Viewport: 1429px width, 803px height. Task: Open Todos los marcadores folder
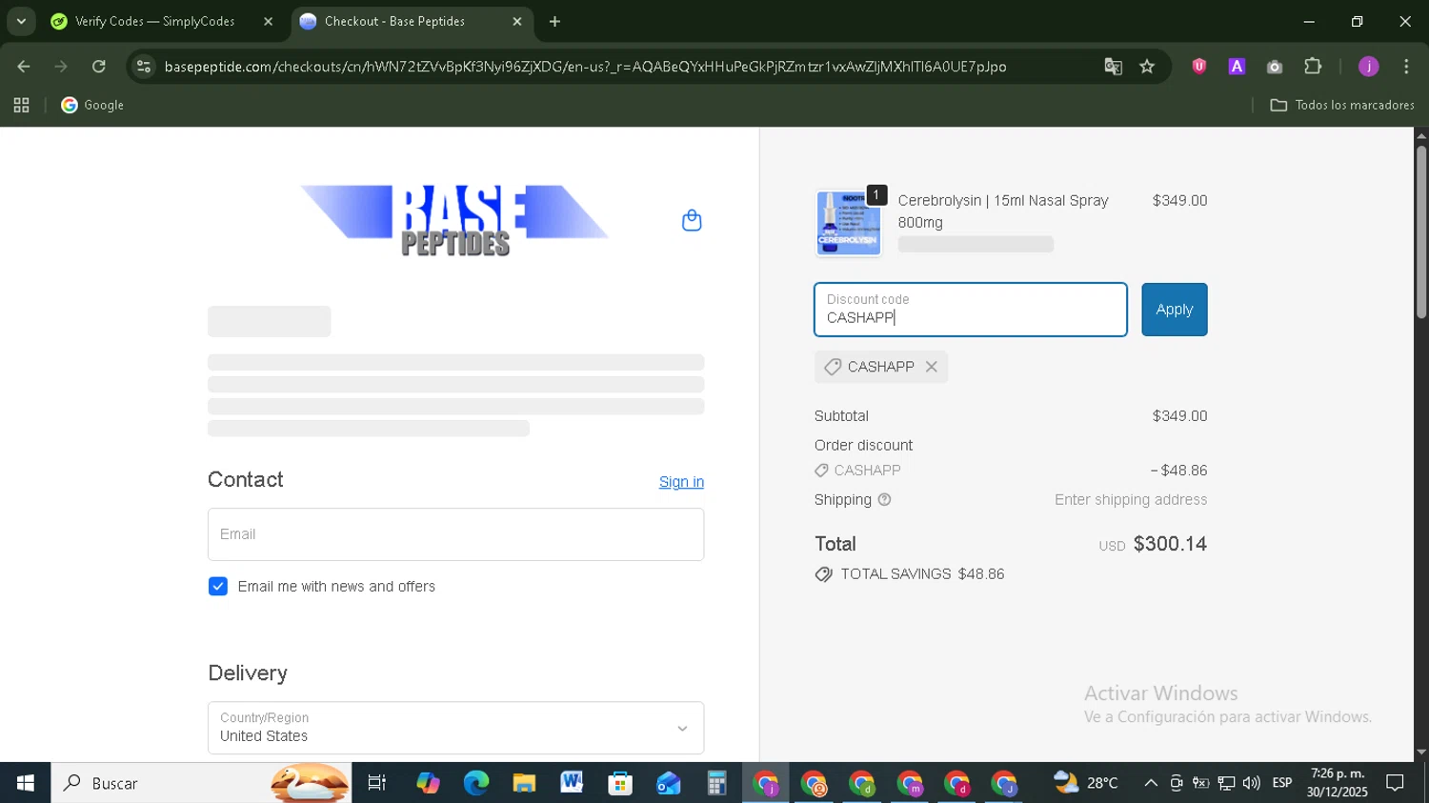[x=1342, y=105]
